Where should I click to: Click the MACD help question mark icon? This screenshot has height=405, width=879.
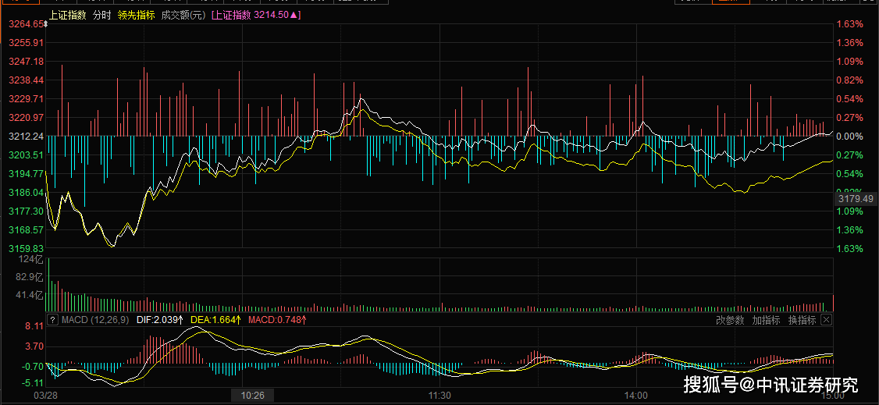(x=52, y=320)
